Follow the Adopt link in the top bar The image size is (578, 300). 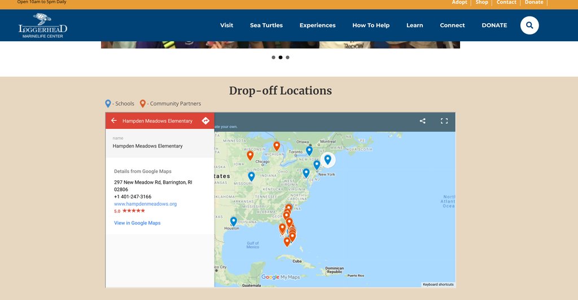[x=459, y=2]
